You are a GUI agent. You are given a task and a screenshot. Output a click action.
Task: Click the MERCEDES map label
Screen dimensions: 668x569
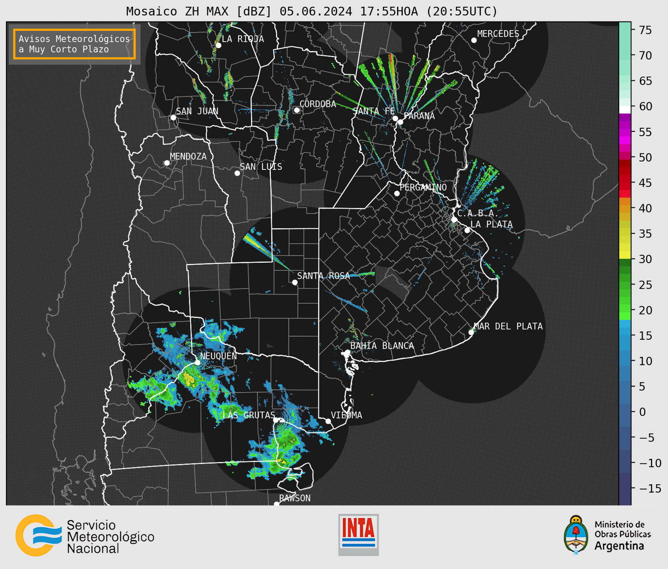498,34
